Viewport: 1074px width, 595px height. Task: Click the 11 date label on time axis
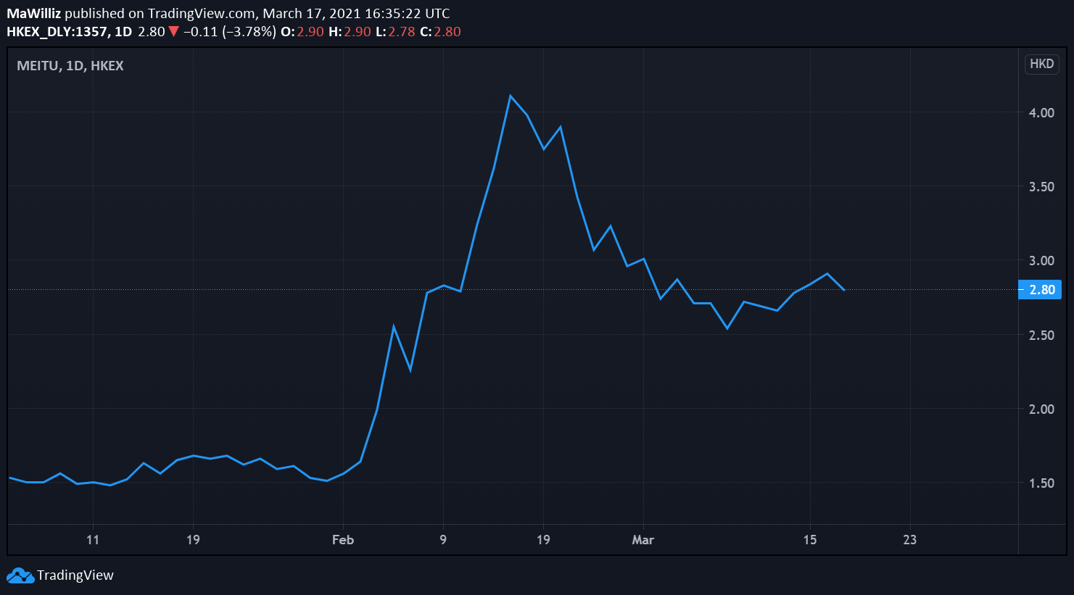(92, 540)
